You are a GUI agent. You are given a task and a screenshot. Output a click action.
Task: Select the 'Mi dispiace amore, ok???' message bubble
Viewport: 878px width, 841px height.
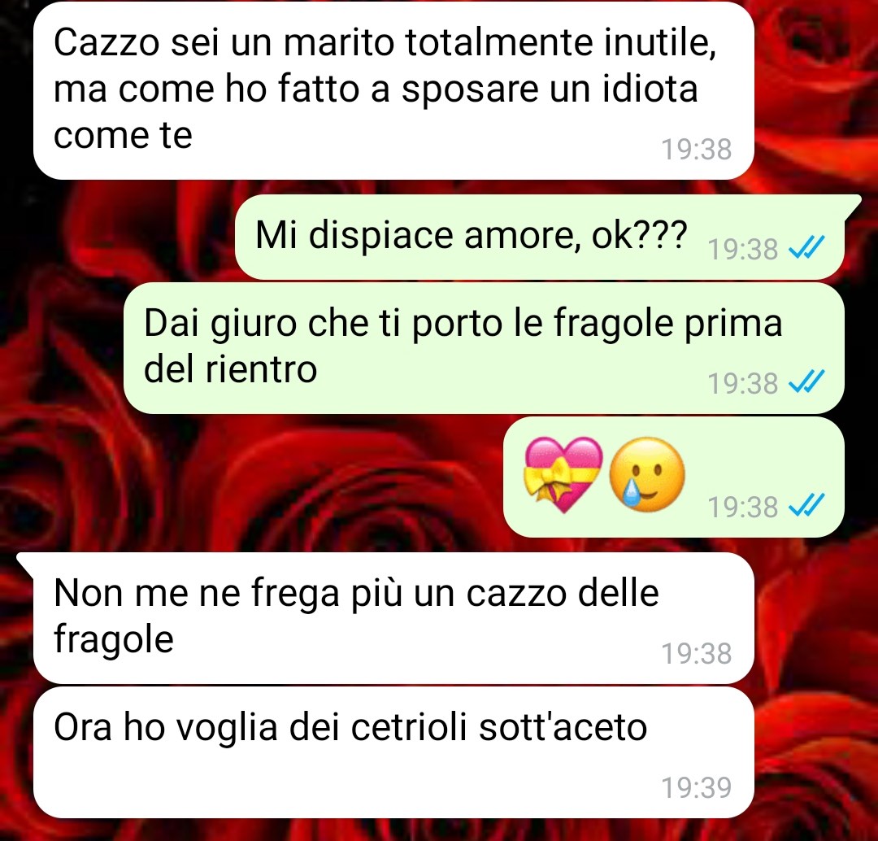pos(540,237)
